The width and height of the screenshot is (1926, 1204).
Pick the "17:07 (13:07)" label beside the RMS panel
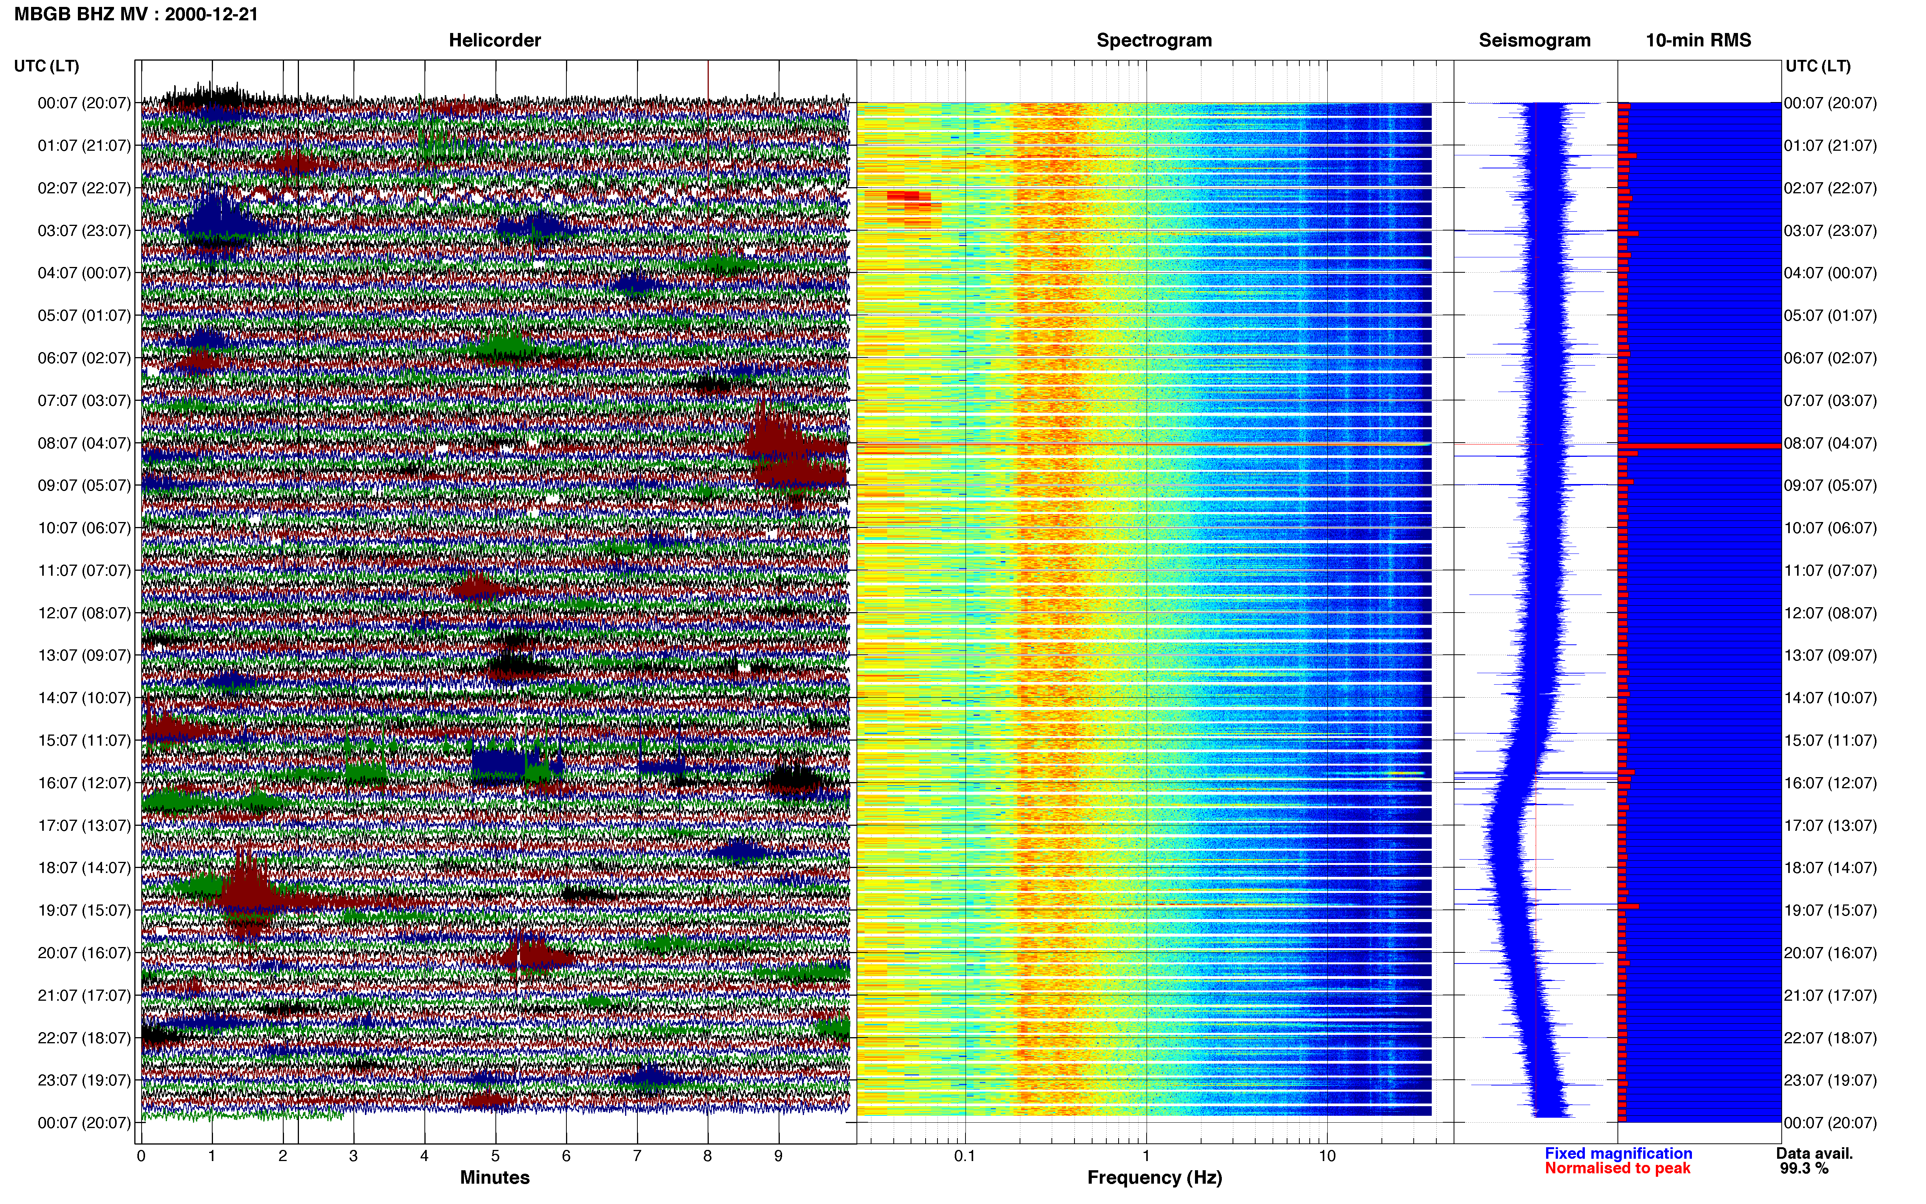click(x=1830, y=825)
